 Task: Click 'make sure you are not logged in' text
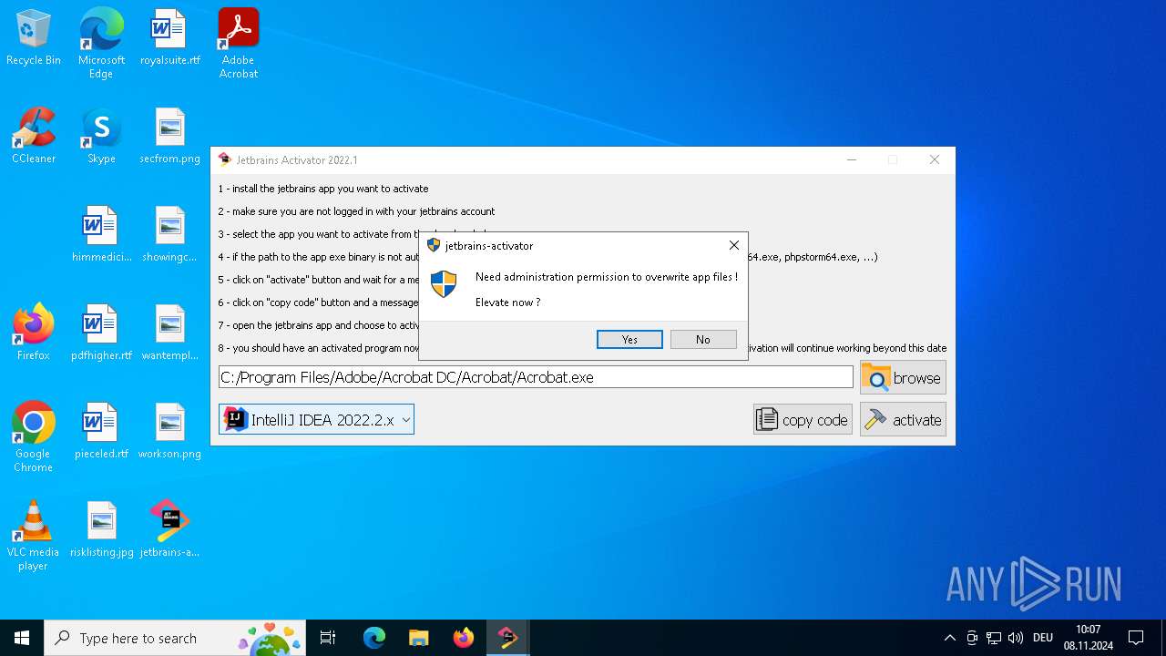[x=356, y=211]
